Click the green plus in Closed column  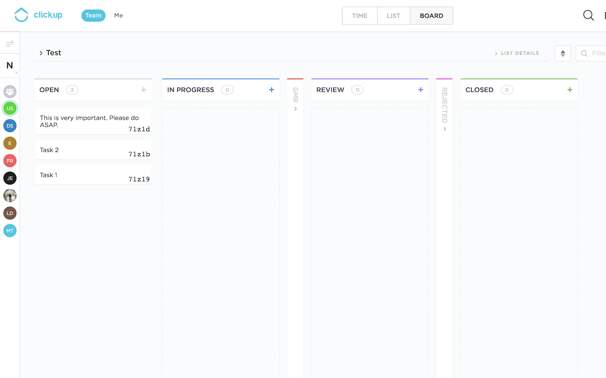570,90
